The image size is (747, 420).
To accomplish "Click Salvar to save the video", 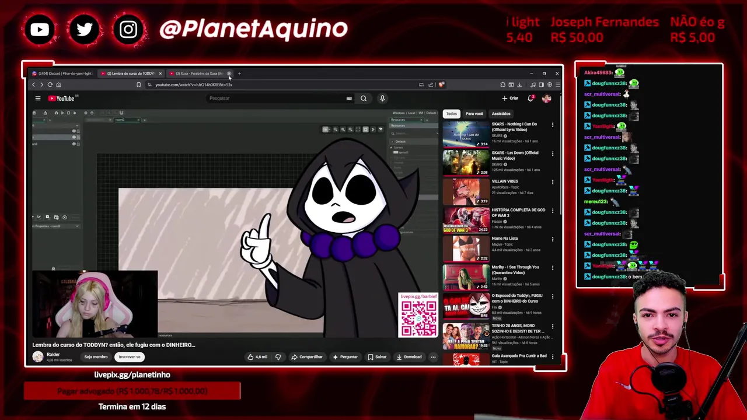I will click(377, 357).
